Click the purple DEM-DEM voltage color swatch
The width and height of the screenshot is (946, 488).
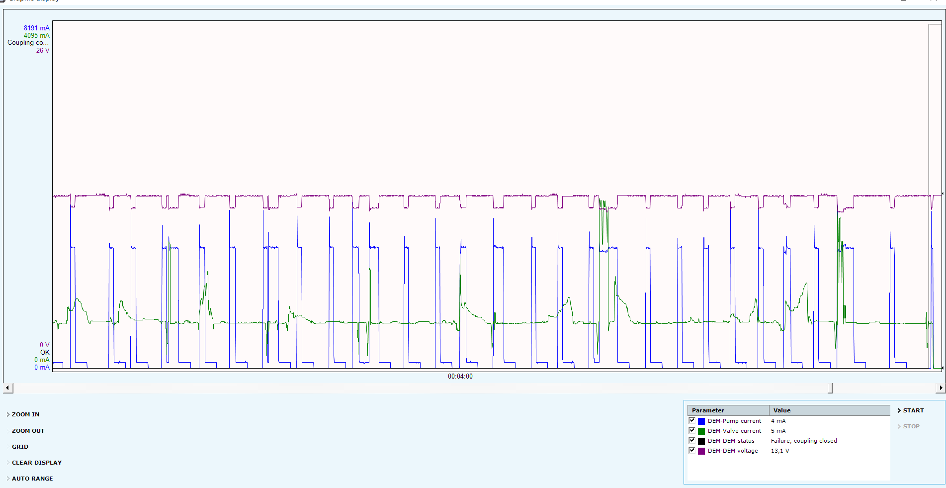click(x=701, y=451)
